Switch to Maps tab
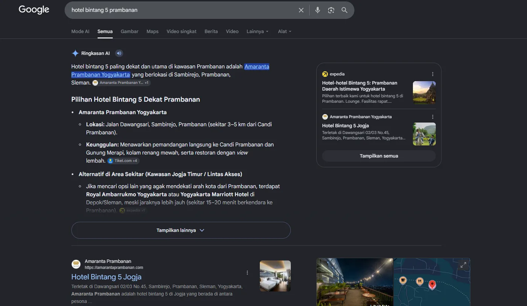This screenshot has width=527, height=306. click(x=152, y=32)
